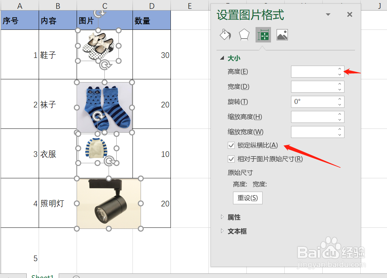The height and width of the screenshot is (278, 387).
Task: Open the Fill & Line paint bucket tab
Action: [x=225, y=35]
